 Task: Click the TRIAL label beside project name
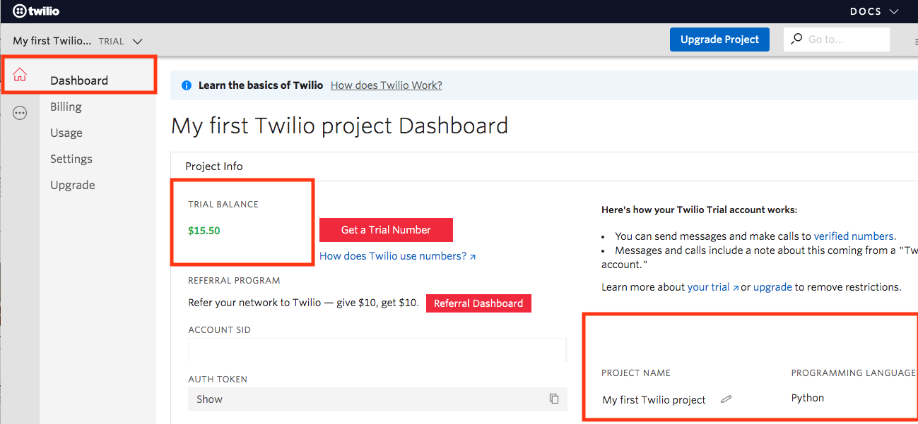(x=111, y=42)
